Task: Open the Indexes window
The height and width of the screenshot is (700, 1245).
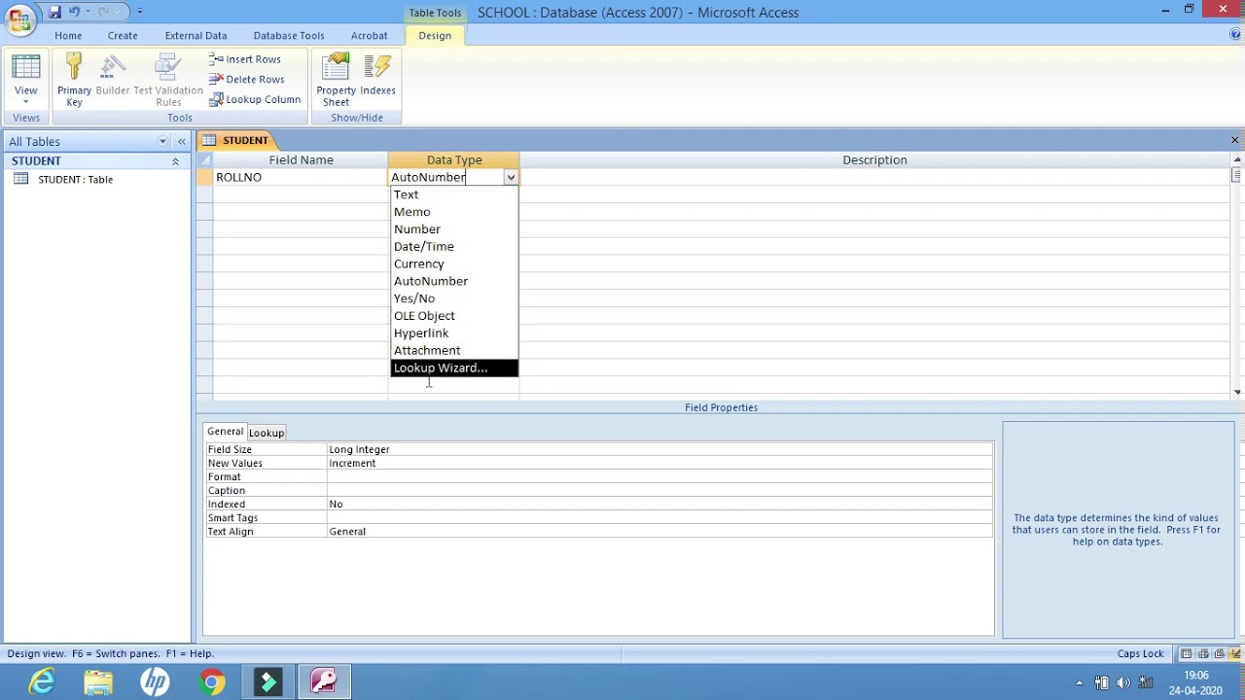Action: (x=377, y=76)
